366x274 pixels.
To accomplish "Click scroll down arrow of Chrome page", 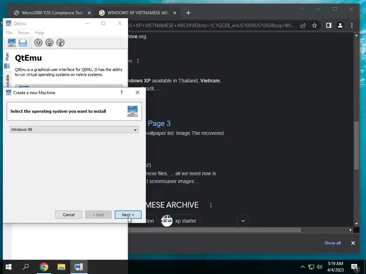I will coord(356,224).
